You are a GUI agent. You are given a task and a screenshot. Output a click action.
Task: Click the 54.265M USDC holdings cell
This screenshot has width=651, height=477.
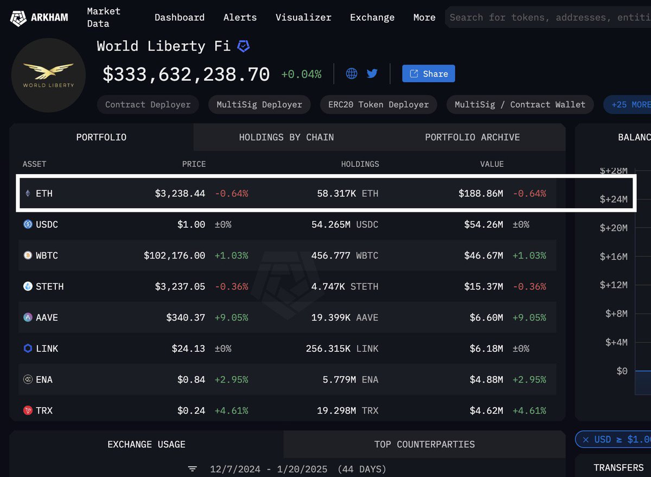click(x=345, y=224)
